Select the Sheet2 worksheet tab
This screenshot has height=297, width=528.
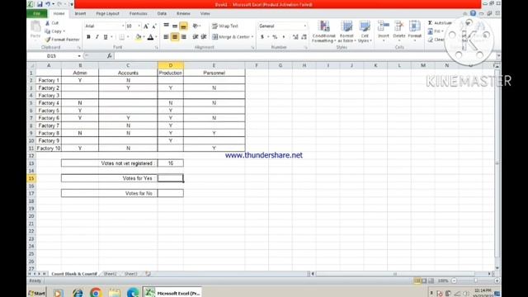pos(110,274)
